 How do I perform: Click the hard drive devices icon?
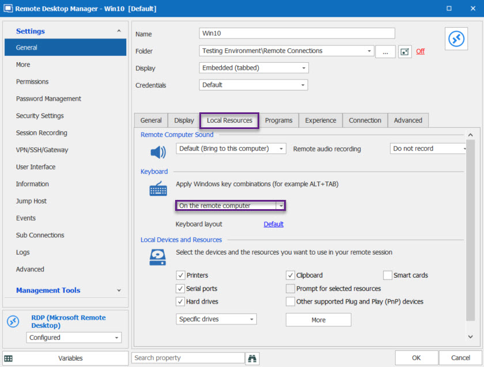click(158, 257)
